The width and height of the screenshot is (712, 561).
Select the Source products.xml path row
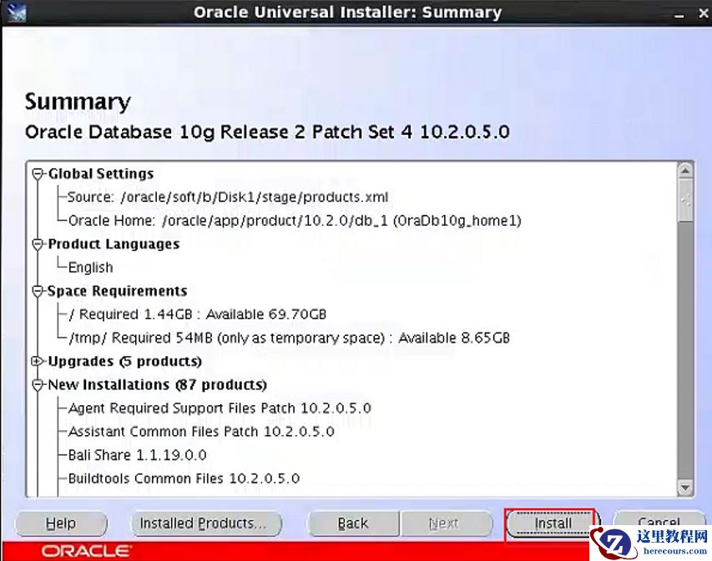tap(228, 197)
